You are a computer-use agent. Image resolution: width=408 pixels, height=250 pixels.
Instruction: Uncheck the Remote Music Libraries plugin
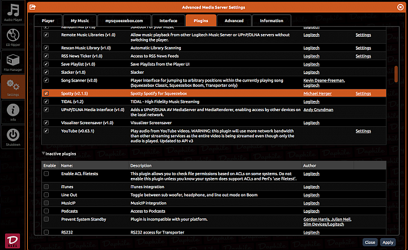46,35
